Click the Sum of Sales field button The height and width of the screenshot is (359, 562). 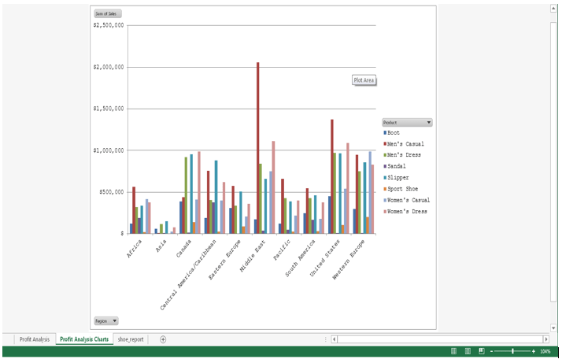[x=108, y=13]
